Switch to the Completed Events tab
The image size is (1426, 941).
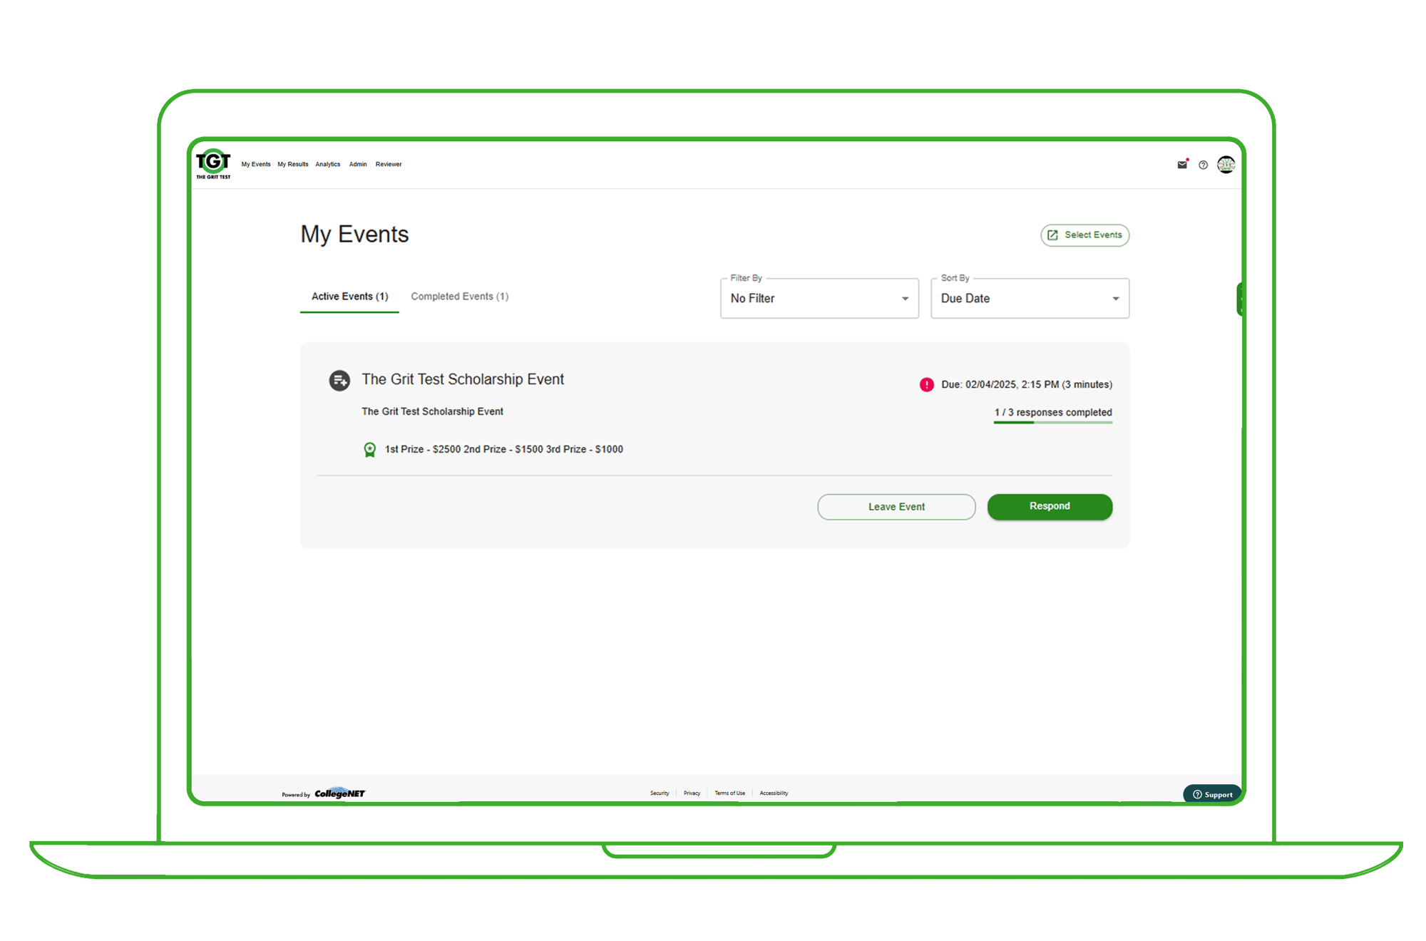[x=459, y=296]
